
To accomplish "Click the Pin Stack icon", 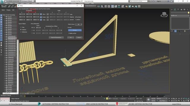I will [x=172, y=31].
